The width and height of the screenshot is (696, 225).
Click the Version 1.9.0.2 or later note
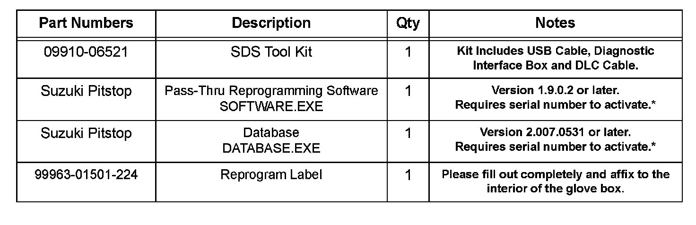tap(556, 90)
